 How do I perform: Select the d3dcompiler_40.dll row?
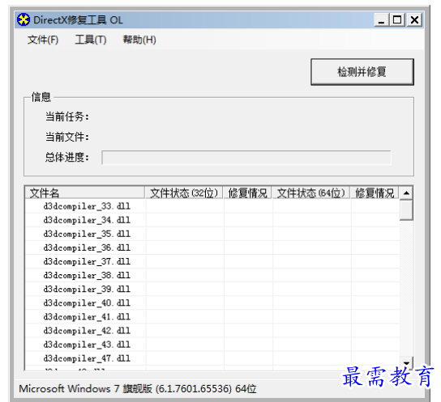[212, 303]
